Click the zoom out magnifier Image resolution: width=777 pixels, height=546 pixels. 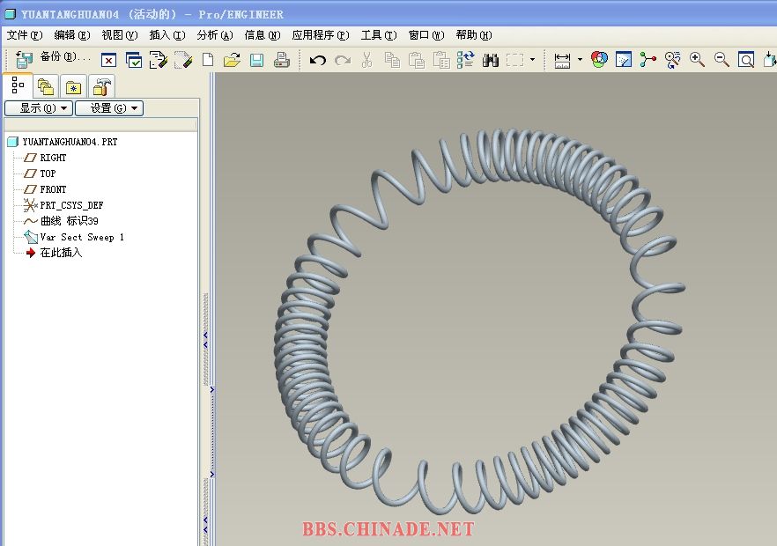click(x=721, y=60)
